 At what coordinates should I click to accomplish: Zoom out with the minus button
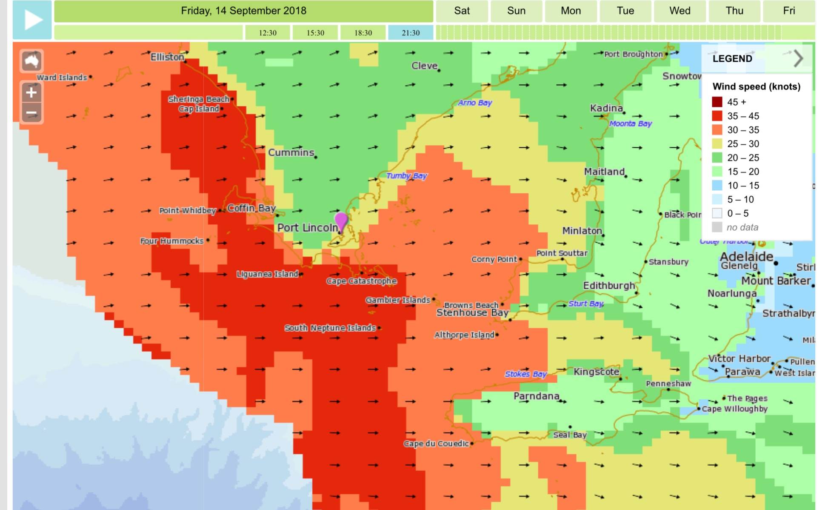[x=31, y=113]
